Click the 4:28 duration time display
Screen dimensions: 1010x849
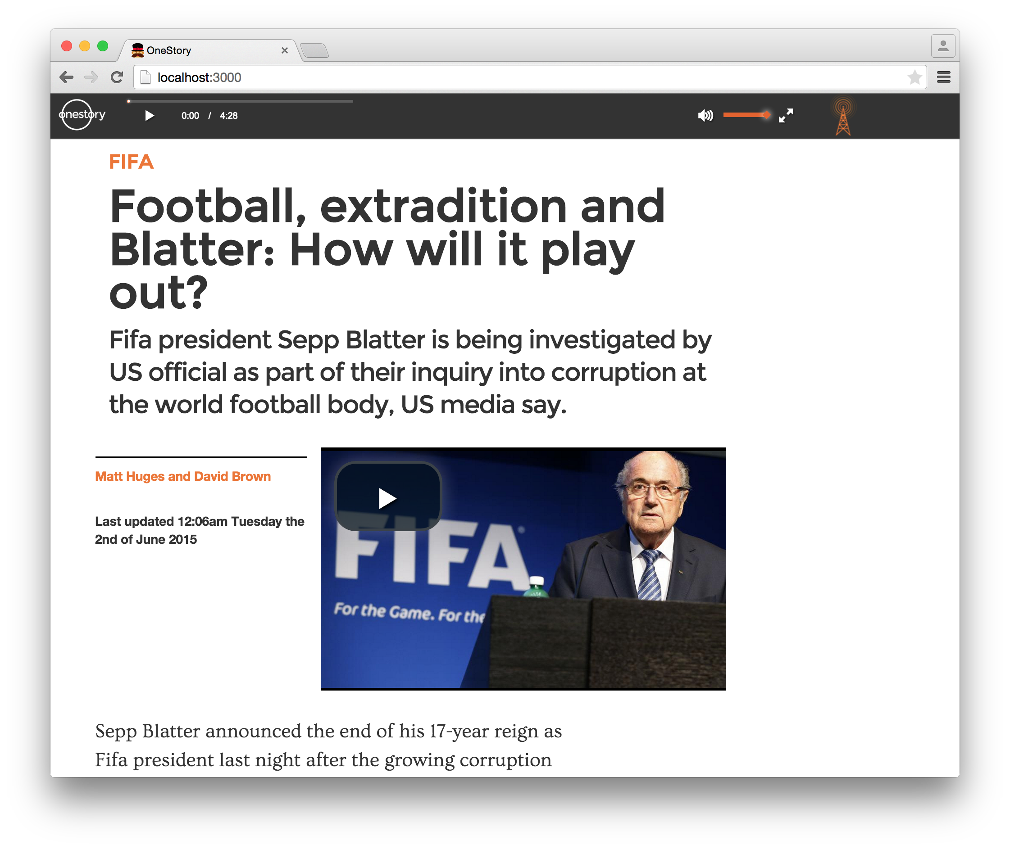(229, 116)
